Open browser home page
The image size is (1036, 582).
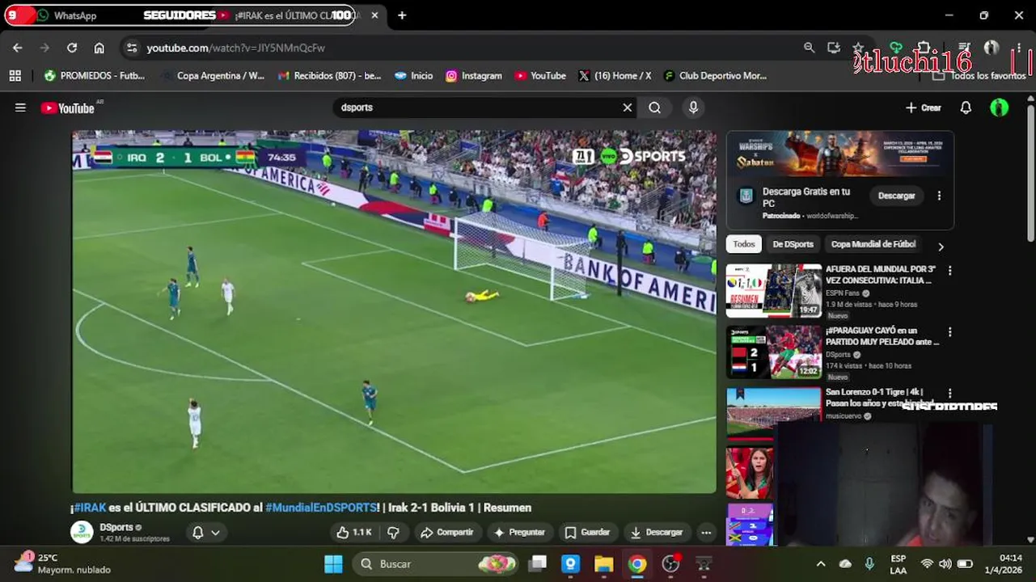(x=99, y=48)
